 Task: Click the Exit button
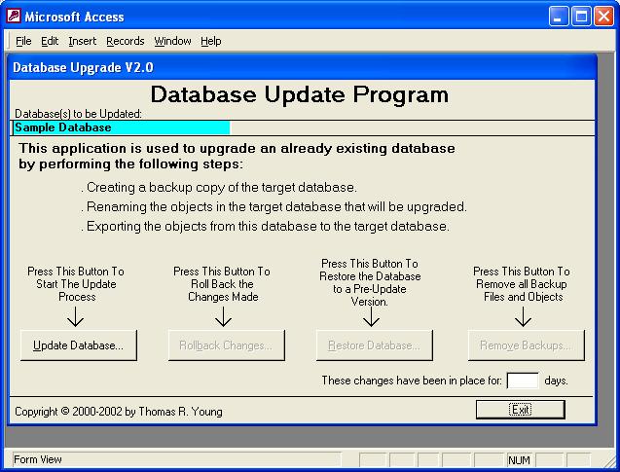tap(521, 410)
